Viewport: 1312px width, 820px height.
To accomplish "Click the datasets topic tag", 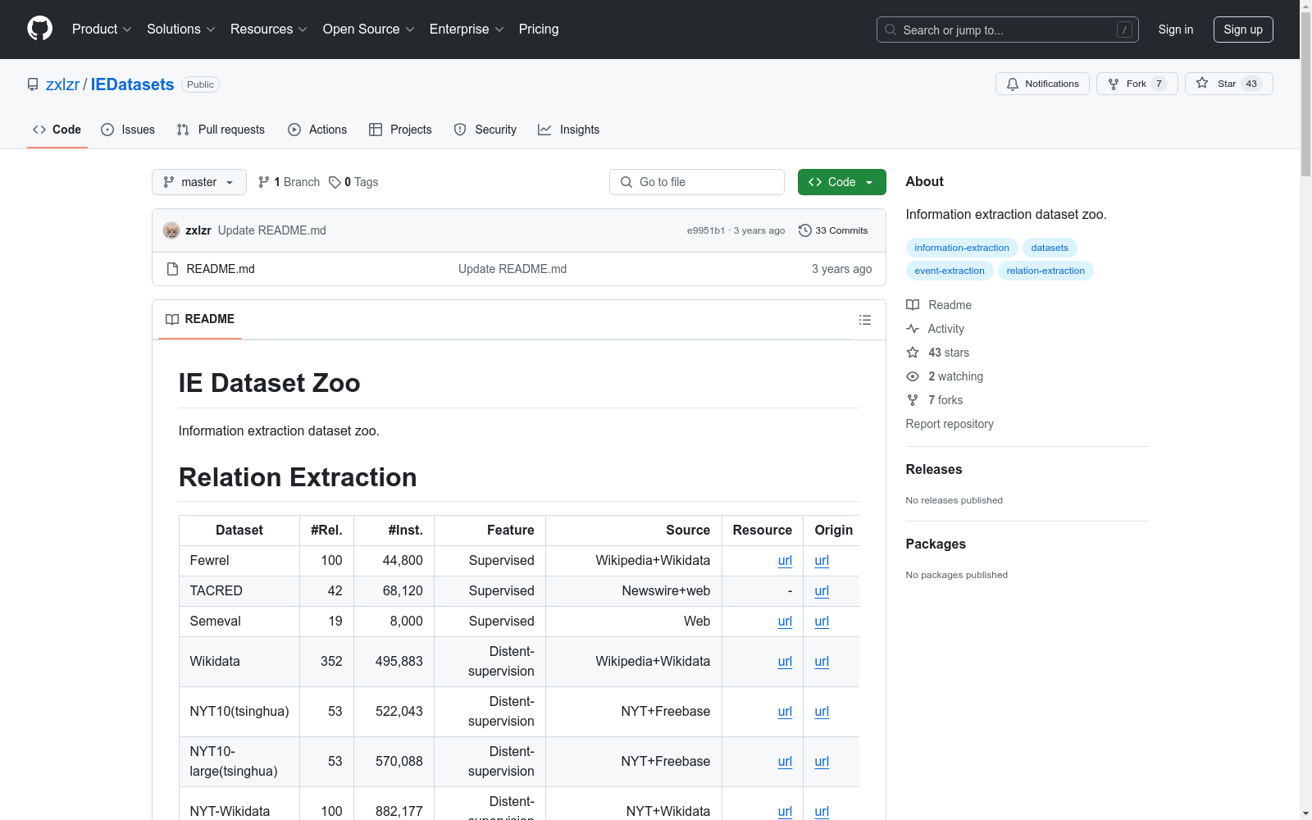I will (1050, 248).
